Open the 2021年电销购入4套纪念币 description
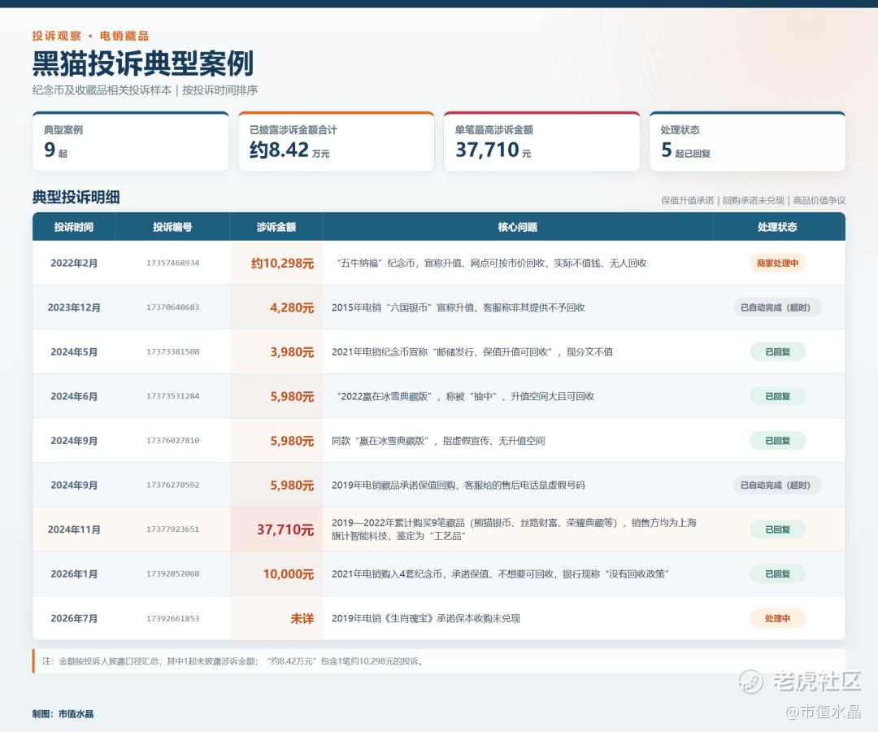 (500, 574)
